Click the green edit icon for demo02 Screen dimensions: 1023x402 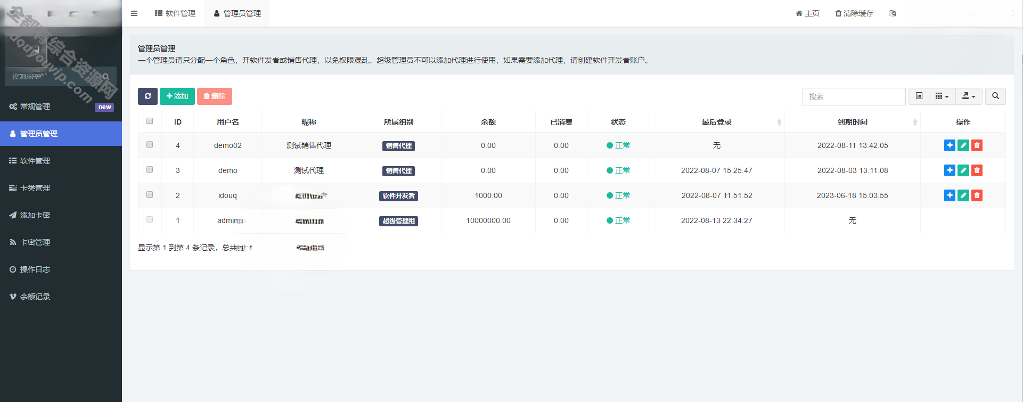pyautogui.click(x=963, y=145)
